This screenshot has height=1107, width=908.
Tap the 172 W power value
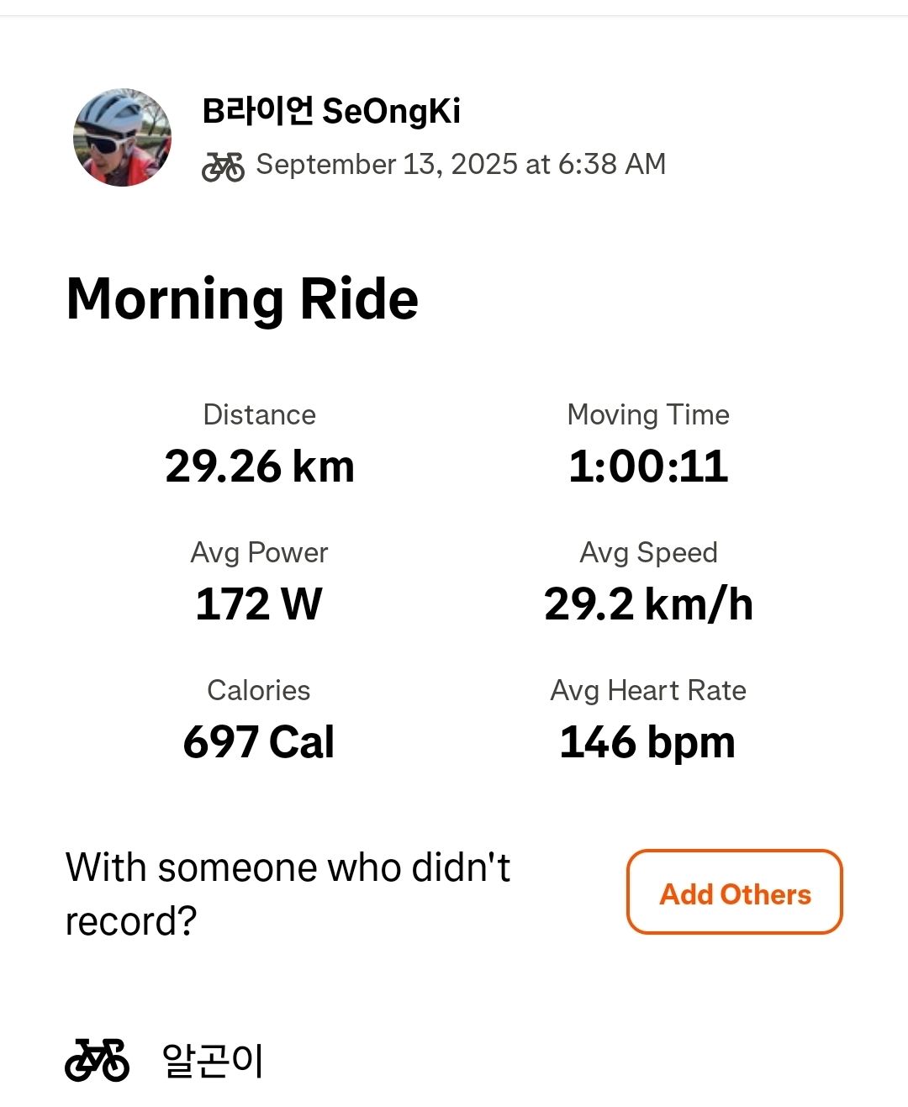(259, 604)
